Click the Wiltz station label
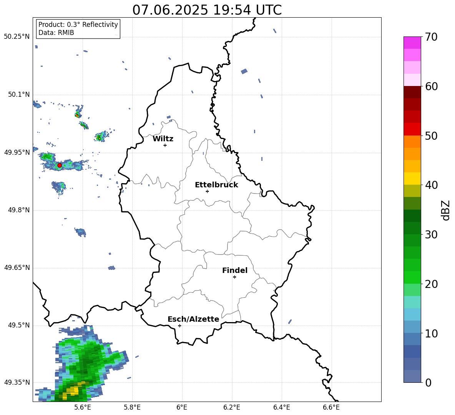This screenshot has width=455, height=415. click(x=163, y=139)
